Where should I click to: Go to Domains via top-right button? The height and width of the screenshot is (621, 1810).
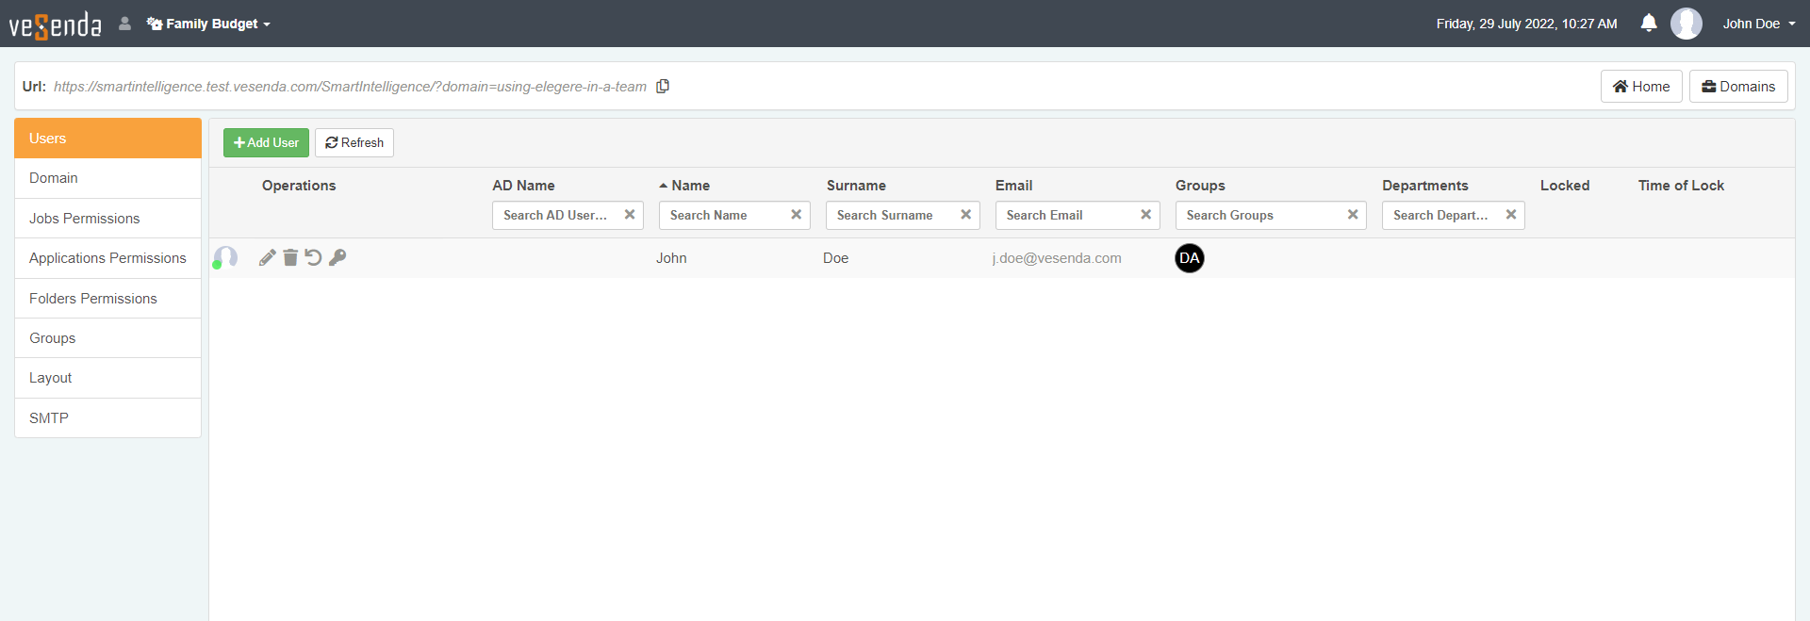pos(1737,87)
